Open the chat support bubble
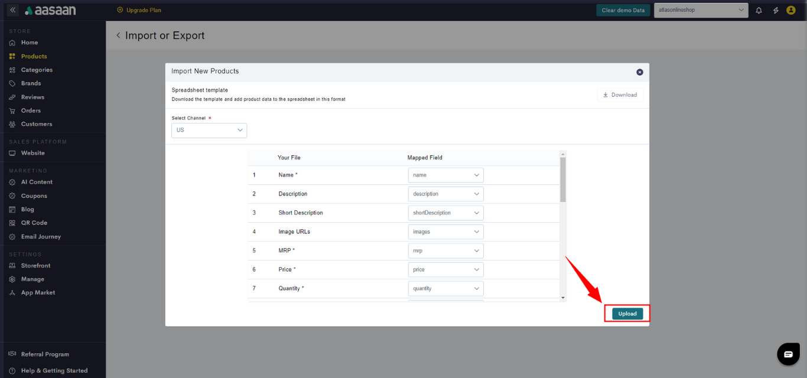807x378 pixels. coord(788,354)
